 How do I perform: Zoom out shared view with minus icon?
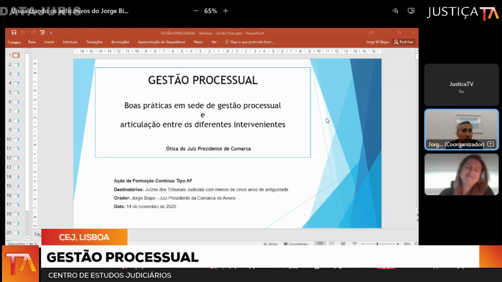[x=196, y=11]
